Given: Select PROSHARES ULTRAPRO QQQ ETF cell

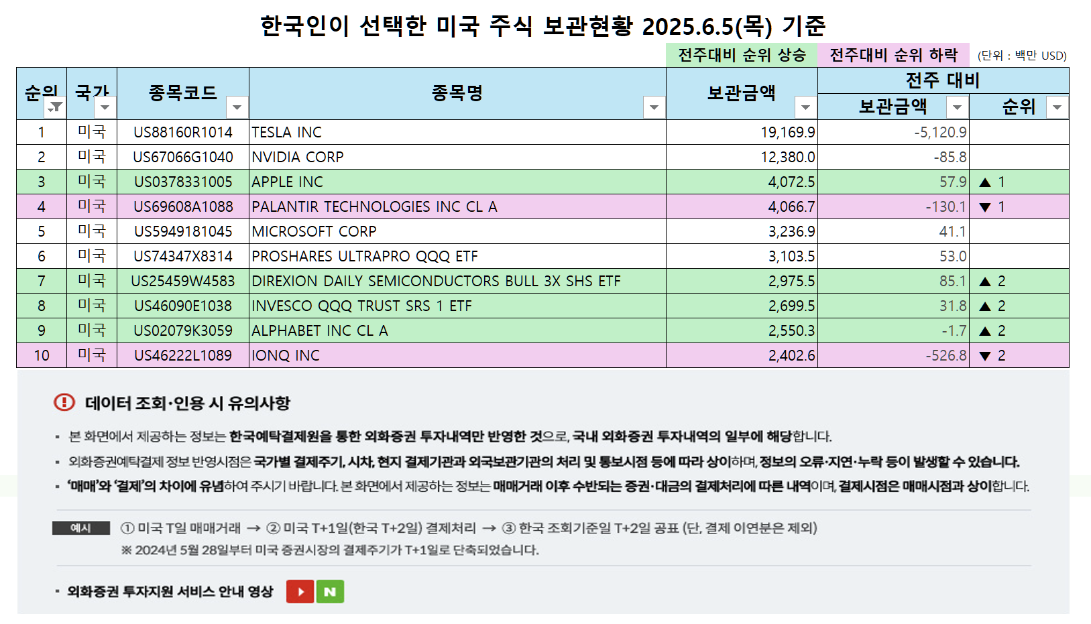Looking at the screenshot, I should tap(457, 256).
